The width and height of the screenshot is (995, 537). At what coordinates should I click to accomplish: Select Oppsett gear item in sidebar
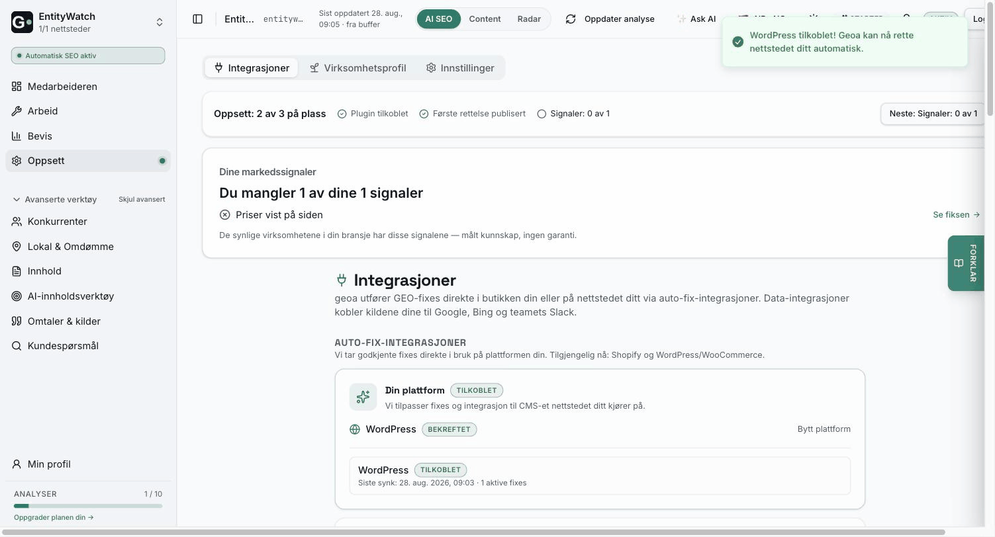click(88, 161)
